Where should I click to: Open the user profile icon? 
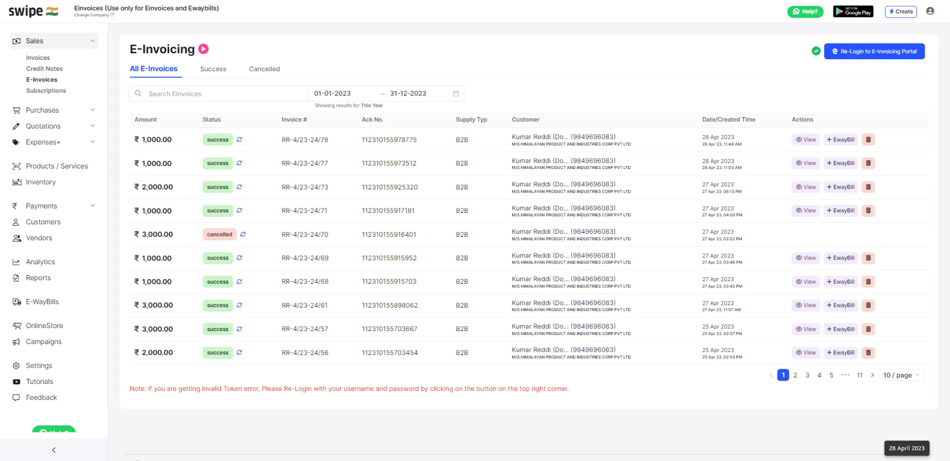930,11
